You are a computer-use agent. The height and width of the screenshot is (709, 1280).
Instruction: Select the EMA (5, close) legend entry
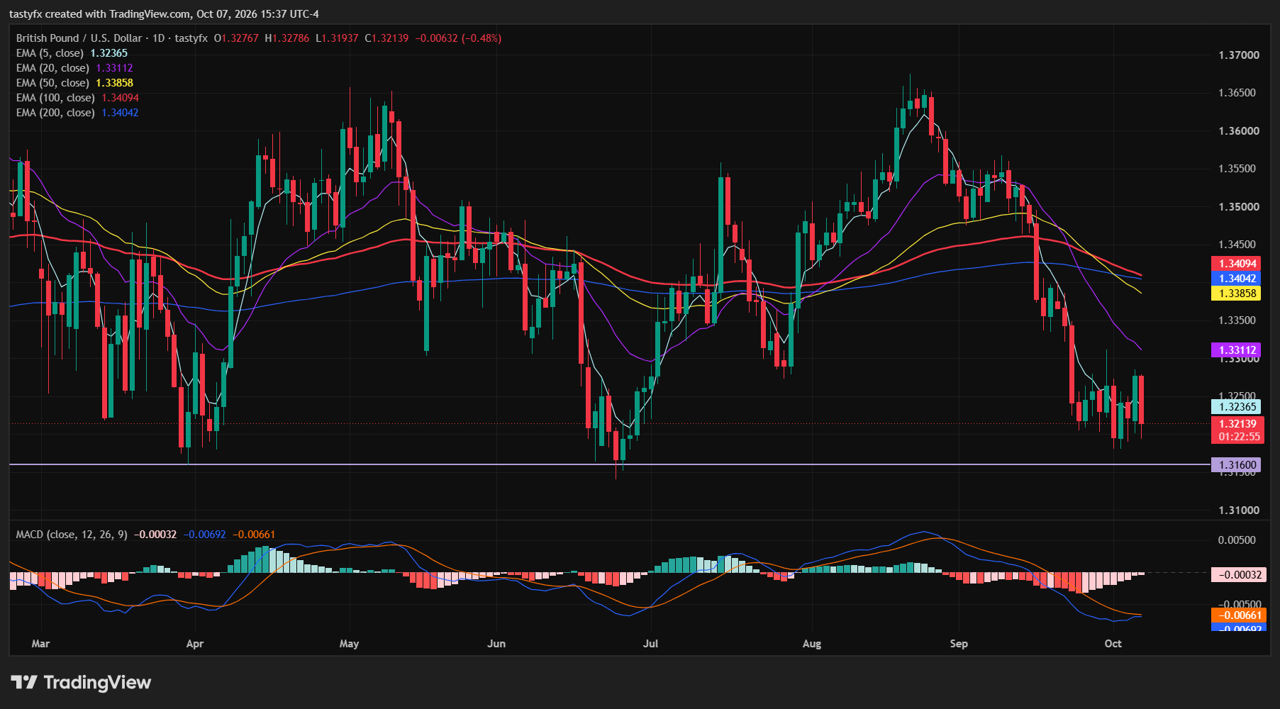coord(72,53)
